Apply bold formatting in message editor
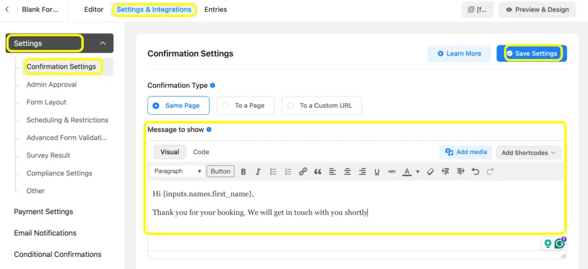The height and width of the screenshot is (269, 588). [243, 171]
